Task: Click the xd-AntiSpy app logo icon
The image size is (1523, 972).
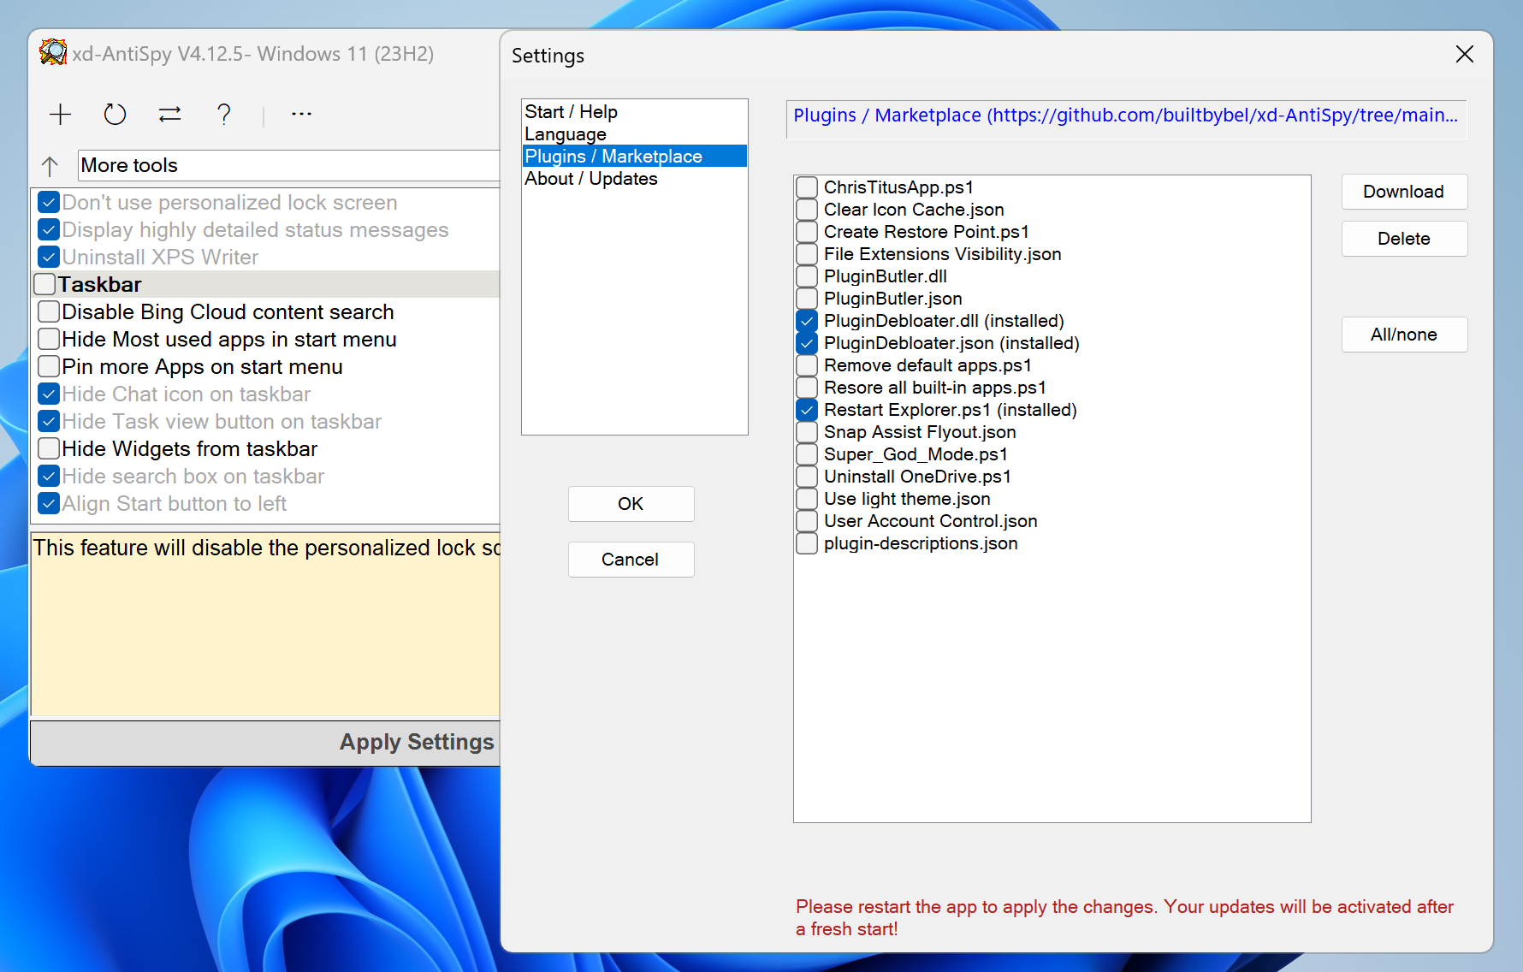Action: pos(53,53)
